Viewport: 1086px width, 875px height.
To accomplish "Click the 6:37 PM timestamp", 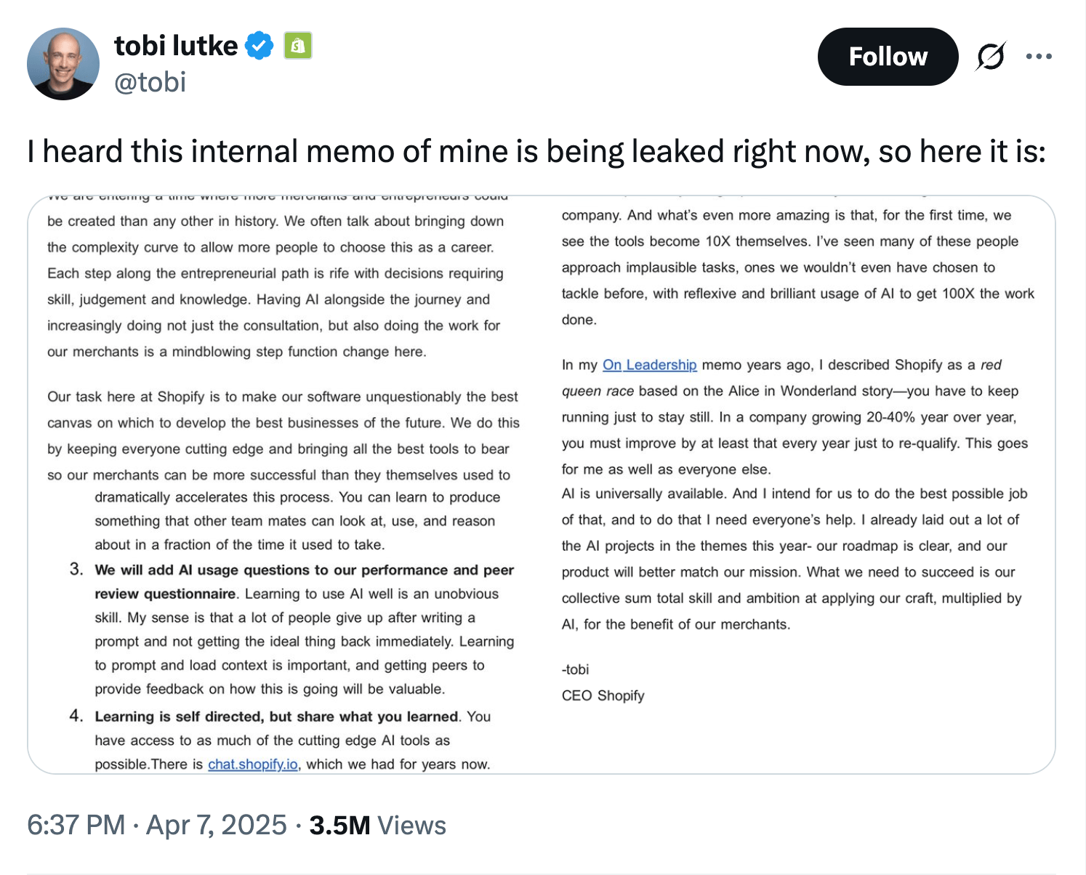I will coord(76,825).
